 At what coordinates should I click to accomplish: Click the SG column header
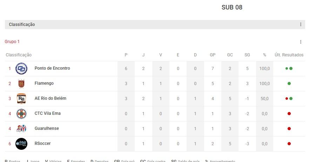(x=247, y=55)
